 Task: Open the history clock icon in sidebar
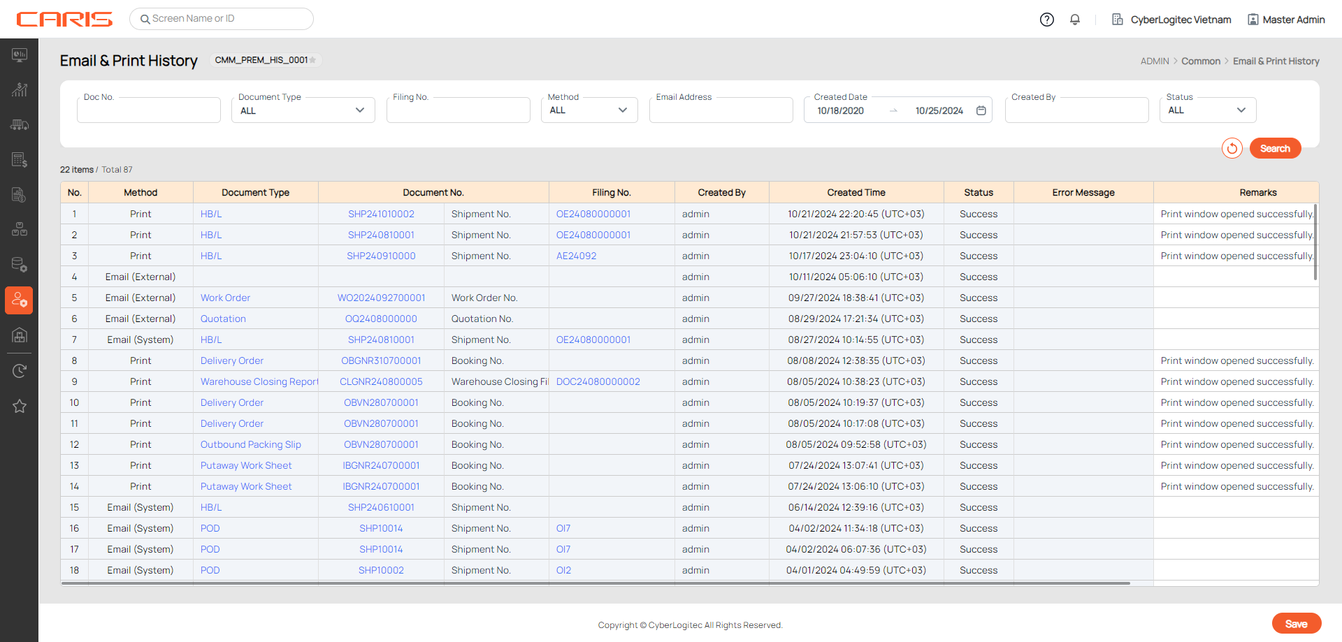(20, 371)
